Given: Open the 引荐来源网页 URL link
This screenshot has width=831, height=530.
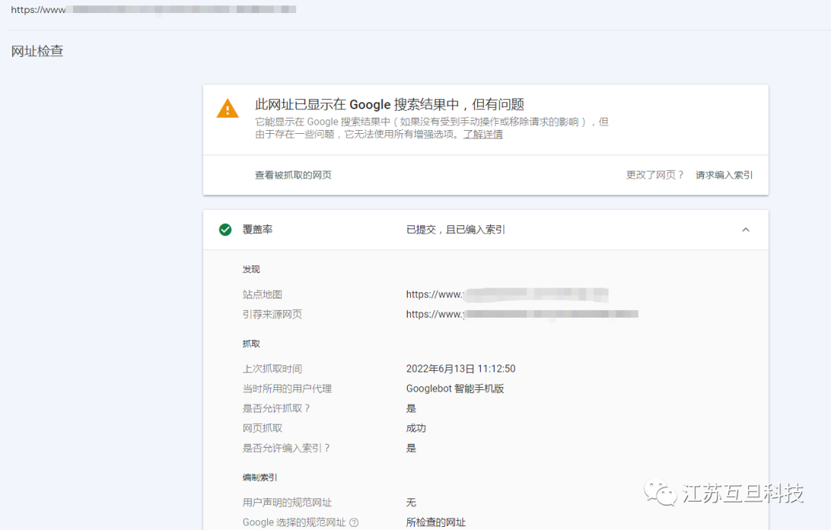Looking at the screenshot, I should (522, 315).
